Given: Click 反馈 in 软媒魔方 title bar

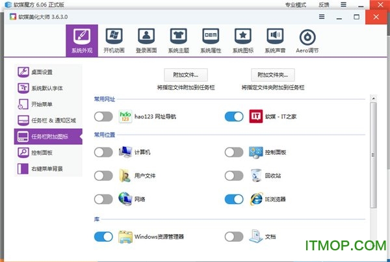Looking at the screenshot, I should (x=324, y=5).
